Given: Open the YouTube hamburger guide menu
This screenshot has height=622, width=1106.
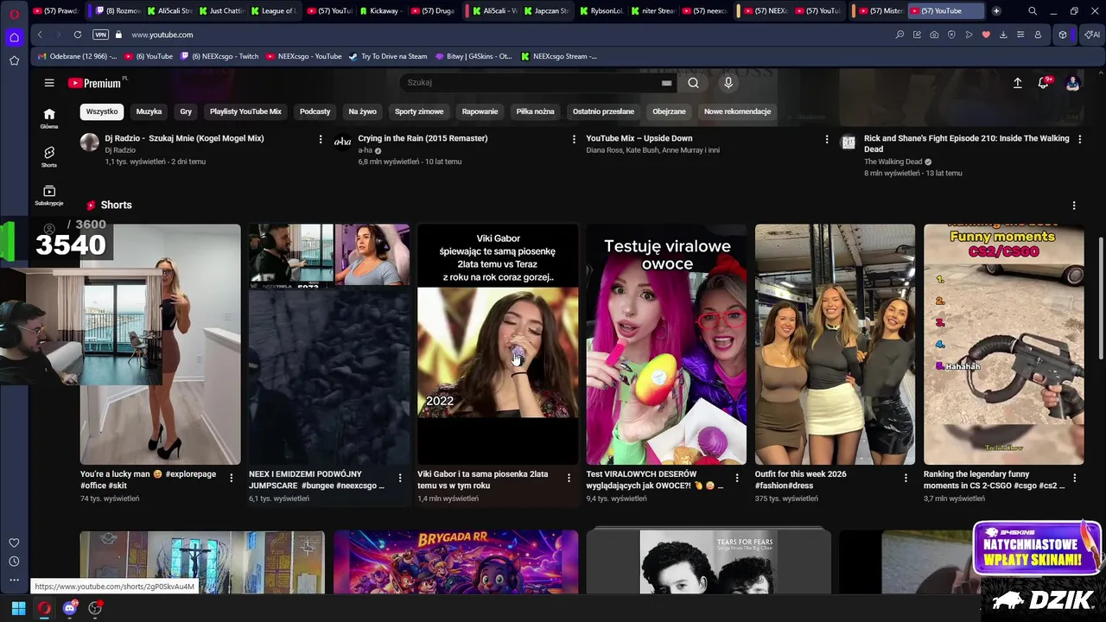Looking at the screenshot, I should click(x=49, y=83).
